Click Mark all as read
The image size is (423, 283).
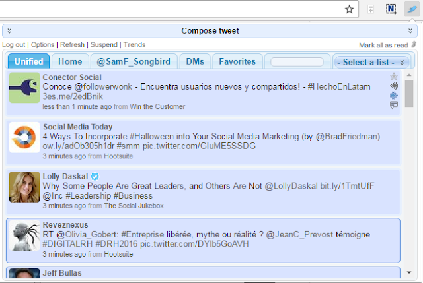(x=383, y=46)
